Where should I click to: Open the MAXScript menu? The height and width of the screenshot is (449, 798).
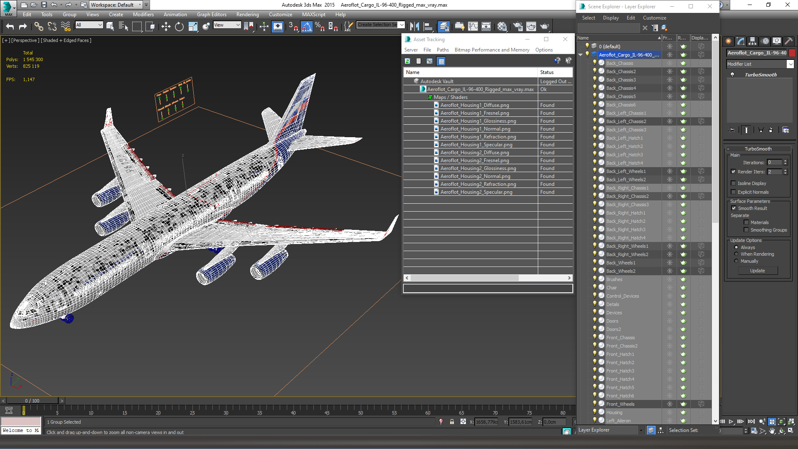tap(313, 15)
